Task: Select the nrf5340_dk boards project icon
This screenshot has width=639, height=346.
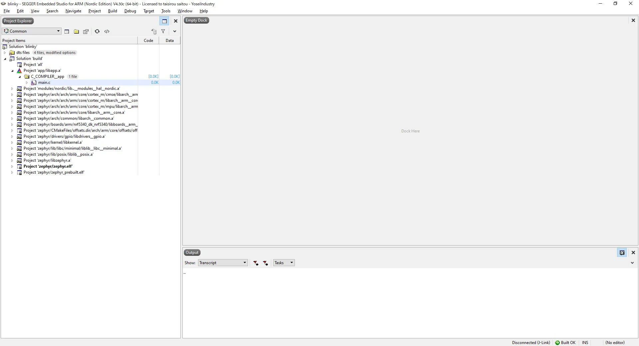Action: click(x=19, y=124)
